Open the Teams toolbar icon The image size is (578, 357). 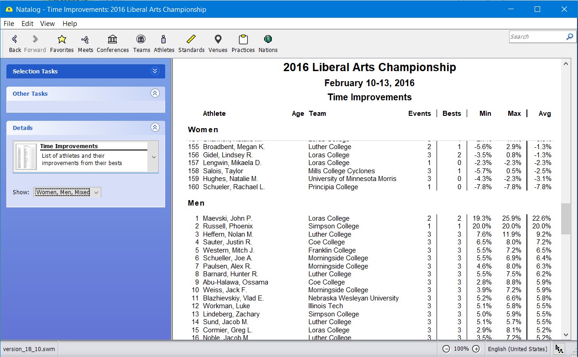point(141,39)
